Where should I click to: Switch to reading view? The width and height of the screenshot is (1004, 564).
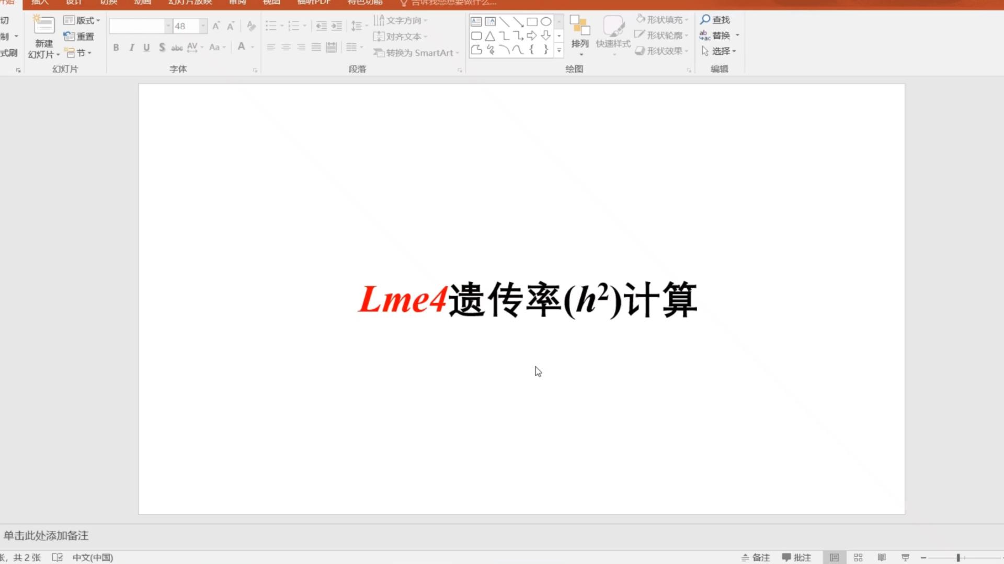[x=882, y=558]
